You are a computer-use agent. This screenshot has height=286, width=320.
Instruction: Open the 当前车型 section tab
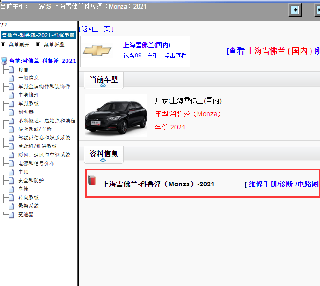point(104,80)
